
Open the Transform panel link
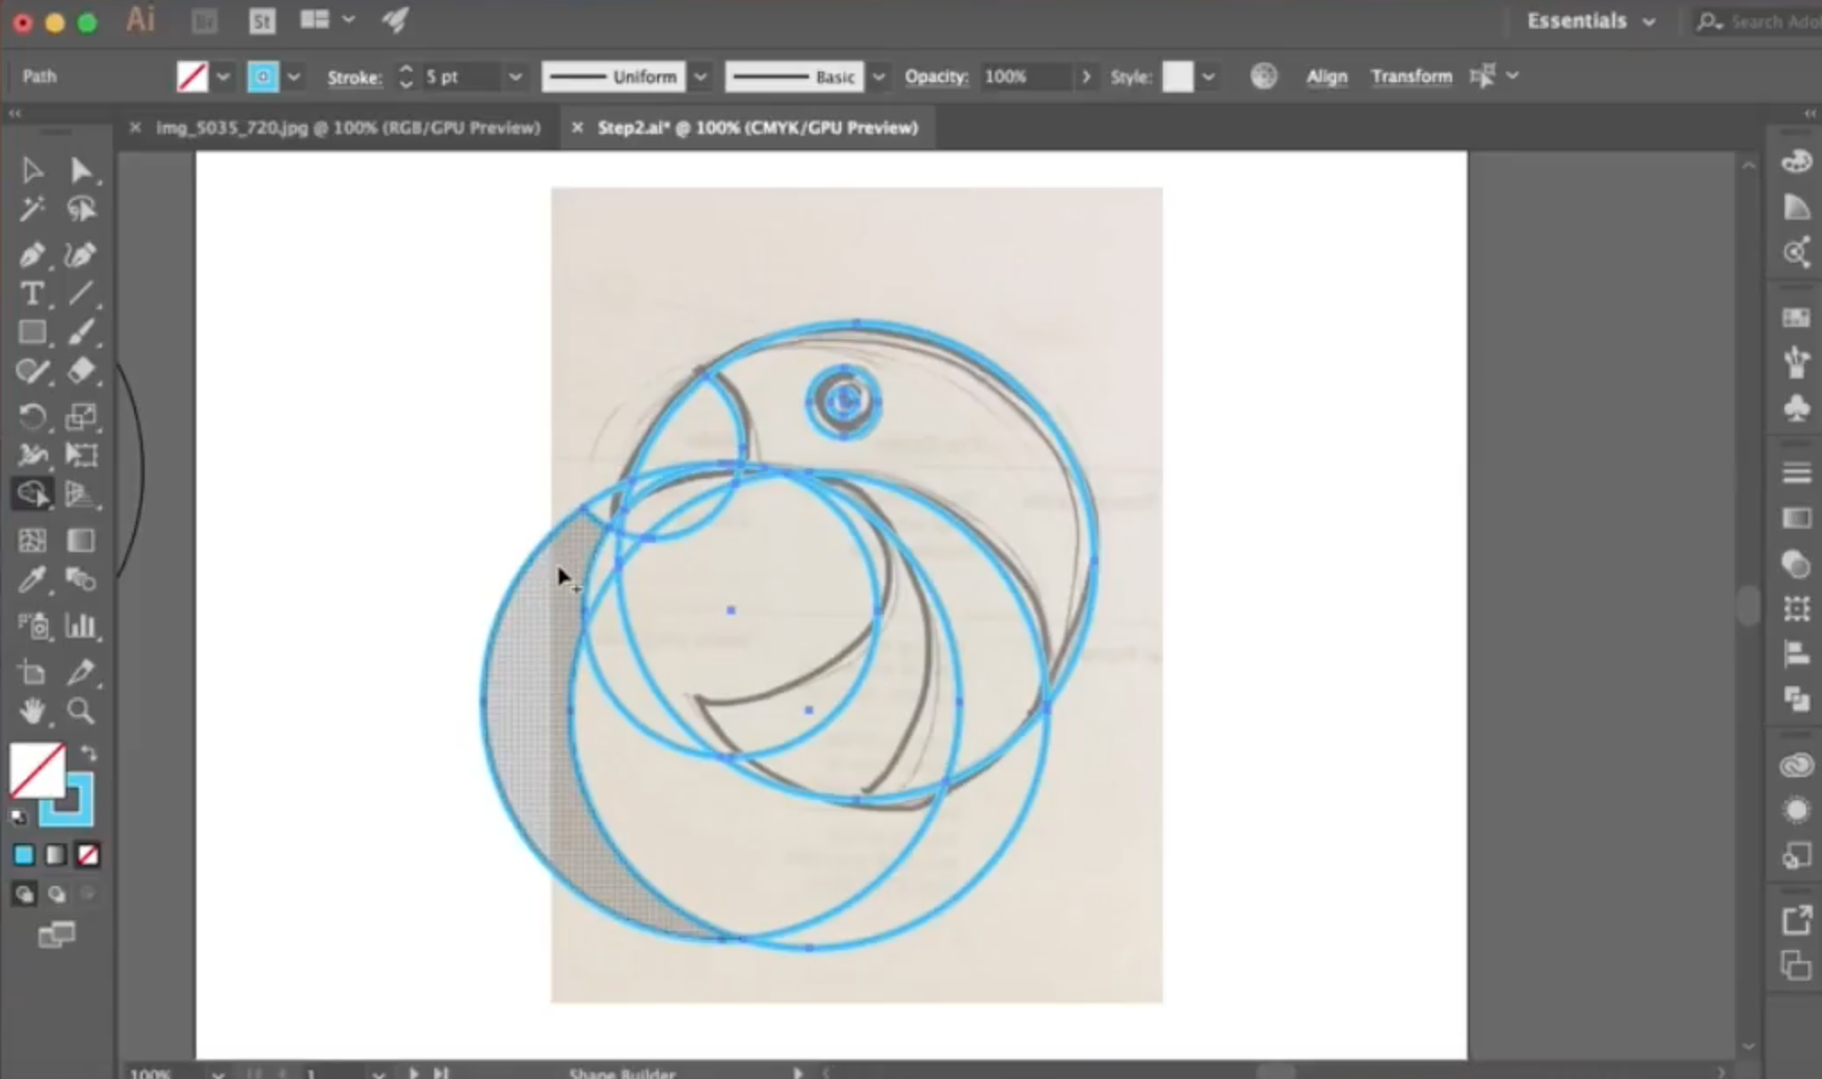pyautogui.click(x=1411, y=77)
